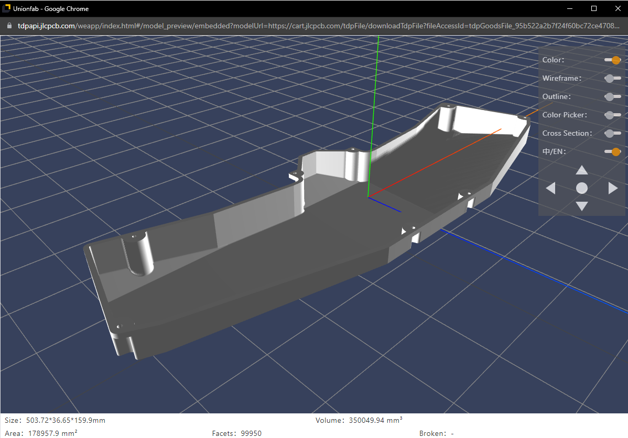Image resolution: width=628 pixels, height=438 pixels.
Task: Click the Color Picker label text
Action: point(565,115)
